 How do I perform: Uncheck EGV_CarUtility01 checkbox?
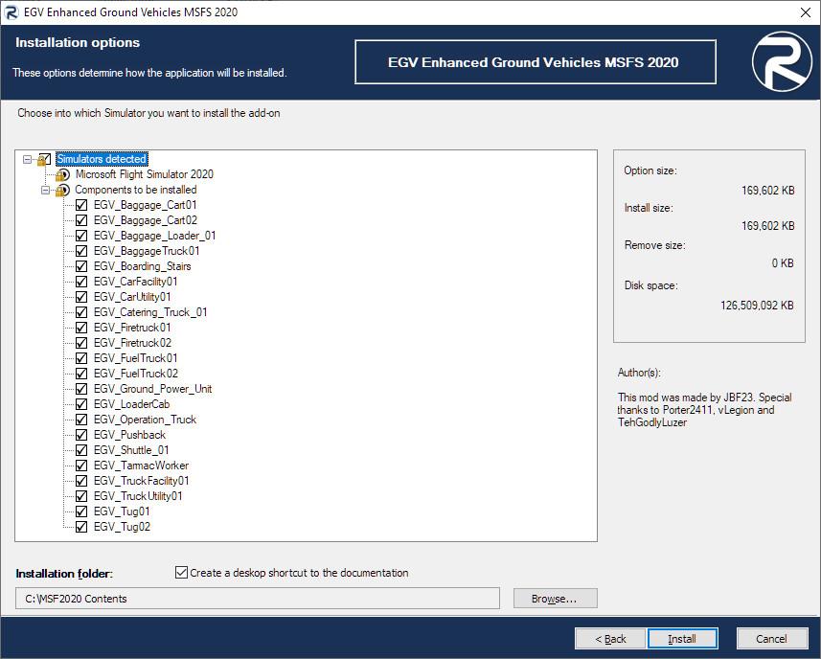(81, 297)
